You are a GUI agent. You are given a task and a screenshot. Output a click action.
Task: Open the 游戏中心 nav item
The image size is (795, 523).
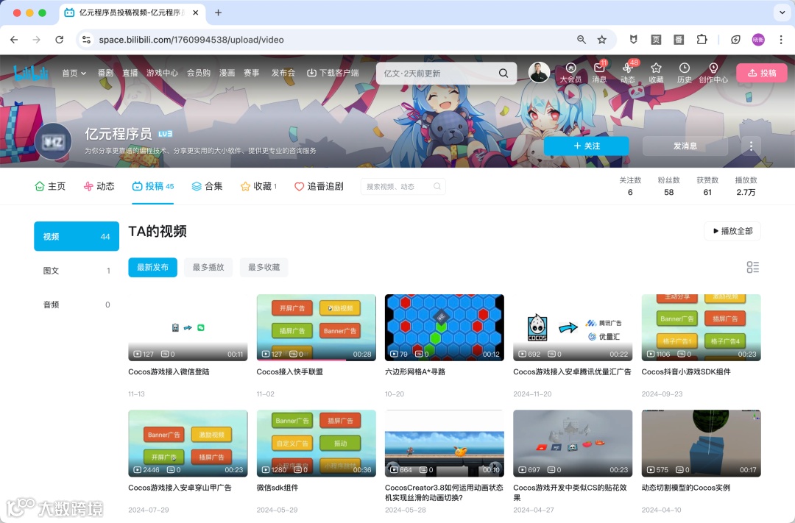click(162, 73)
